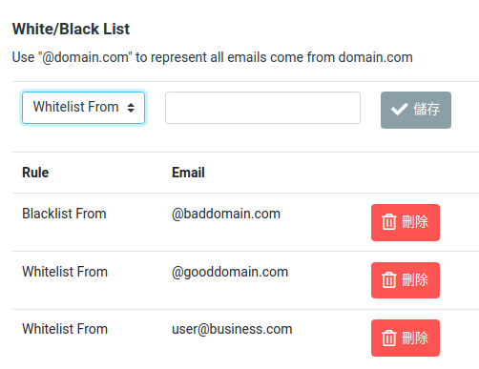Click the up-down arrows on rule selector
The height and width of the screenshot is (369, 479).
pos(131,108)
